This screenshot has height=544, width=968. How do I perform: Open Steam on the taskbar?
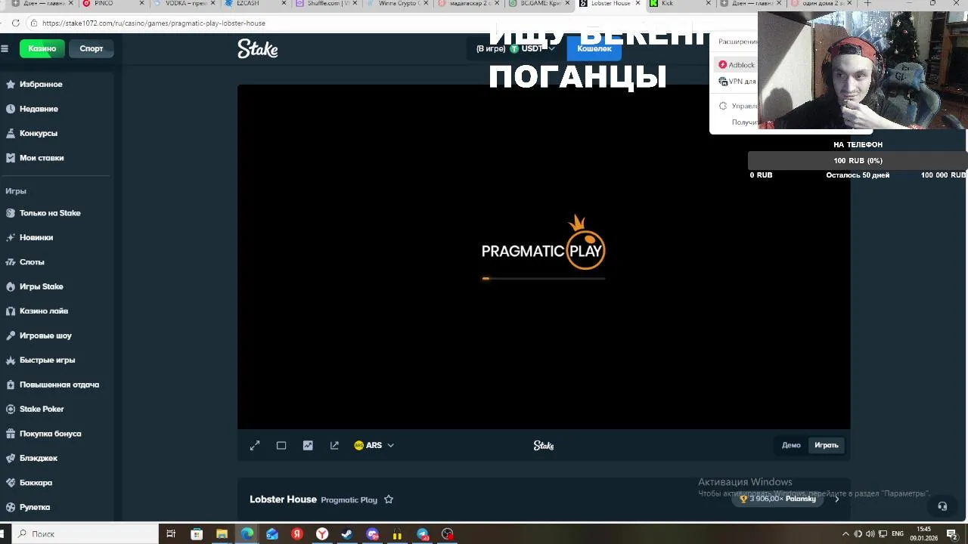(347, 534)
